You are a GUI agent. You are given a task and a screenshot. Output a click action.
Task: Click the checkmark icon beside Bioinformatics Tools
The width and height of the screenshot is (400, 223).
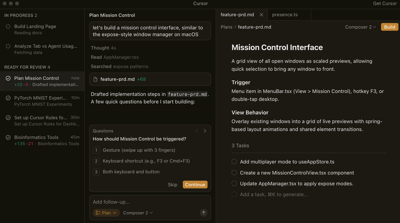pyautogui.click(x=8, y=137)
